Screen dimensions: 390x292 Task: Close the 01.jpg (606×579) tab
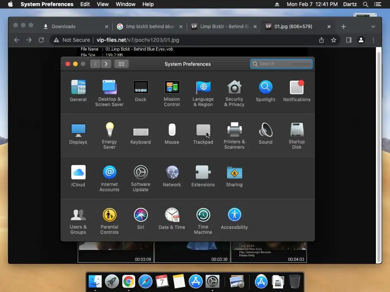[x=329, y=27]
